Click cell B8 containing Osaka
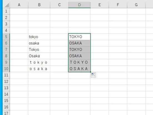Screen dimensions: 153x115 (x=39, y=56)
